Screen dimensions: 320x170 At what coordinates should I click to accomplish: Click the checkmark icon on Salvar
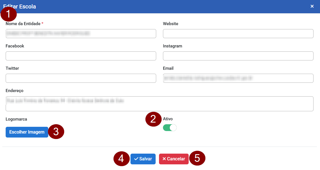pos(136,159)
